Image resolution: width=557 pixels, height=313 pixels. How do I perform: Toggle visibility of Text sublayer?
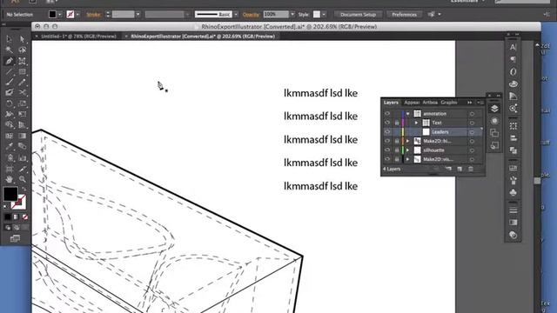[x=387, y=123]
